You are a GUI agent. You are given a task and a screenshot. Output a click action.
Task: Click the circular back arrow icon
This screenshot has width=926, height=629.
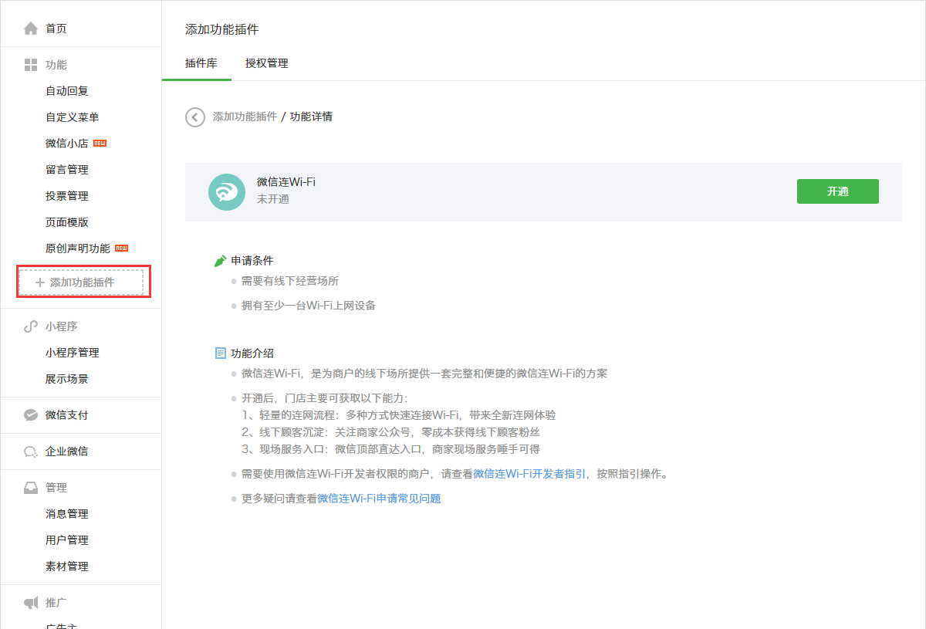pos(195,117)
